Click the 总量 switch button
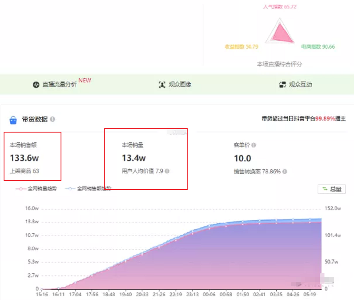The image size is (354, 300). [x=331, y=189]
